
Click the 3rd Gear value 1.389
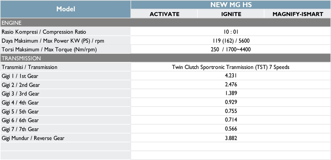(231, 93)
